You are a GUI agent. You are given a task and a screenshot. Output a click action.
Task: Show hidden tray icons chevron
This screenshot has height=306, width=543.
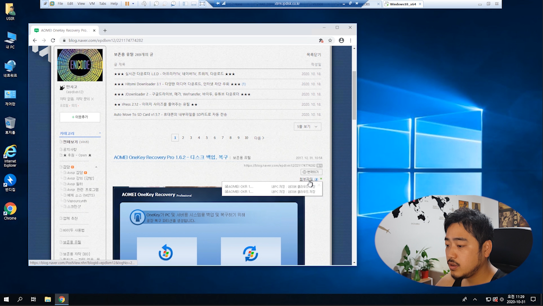475,299
